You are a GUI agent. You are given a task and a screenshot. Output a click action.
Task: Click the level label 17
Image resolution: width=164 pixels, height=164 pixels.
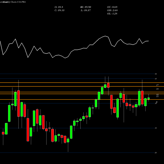click(x=157, y=85)
